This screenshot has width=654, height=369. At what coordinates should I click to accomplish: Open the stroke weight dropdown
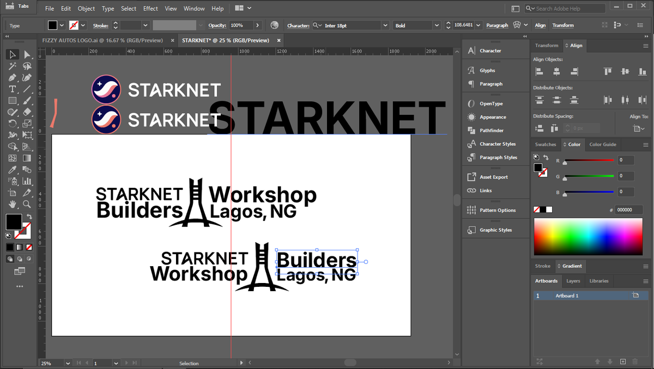(146, 25)
